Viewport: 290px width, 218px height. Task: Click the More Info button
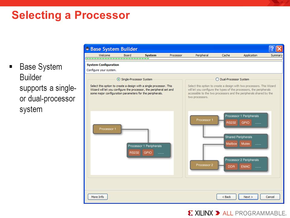coord(98,197)
